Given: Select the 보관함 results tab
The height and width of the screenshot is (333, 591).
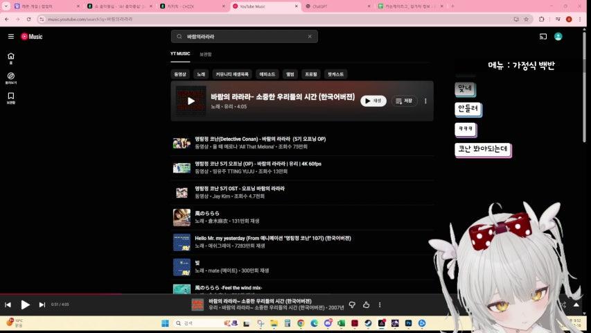Looking at the screenshot, I should point(205,54).
